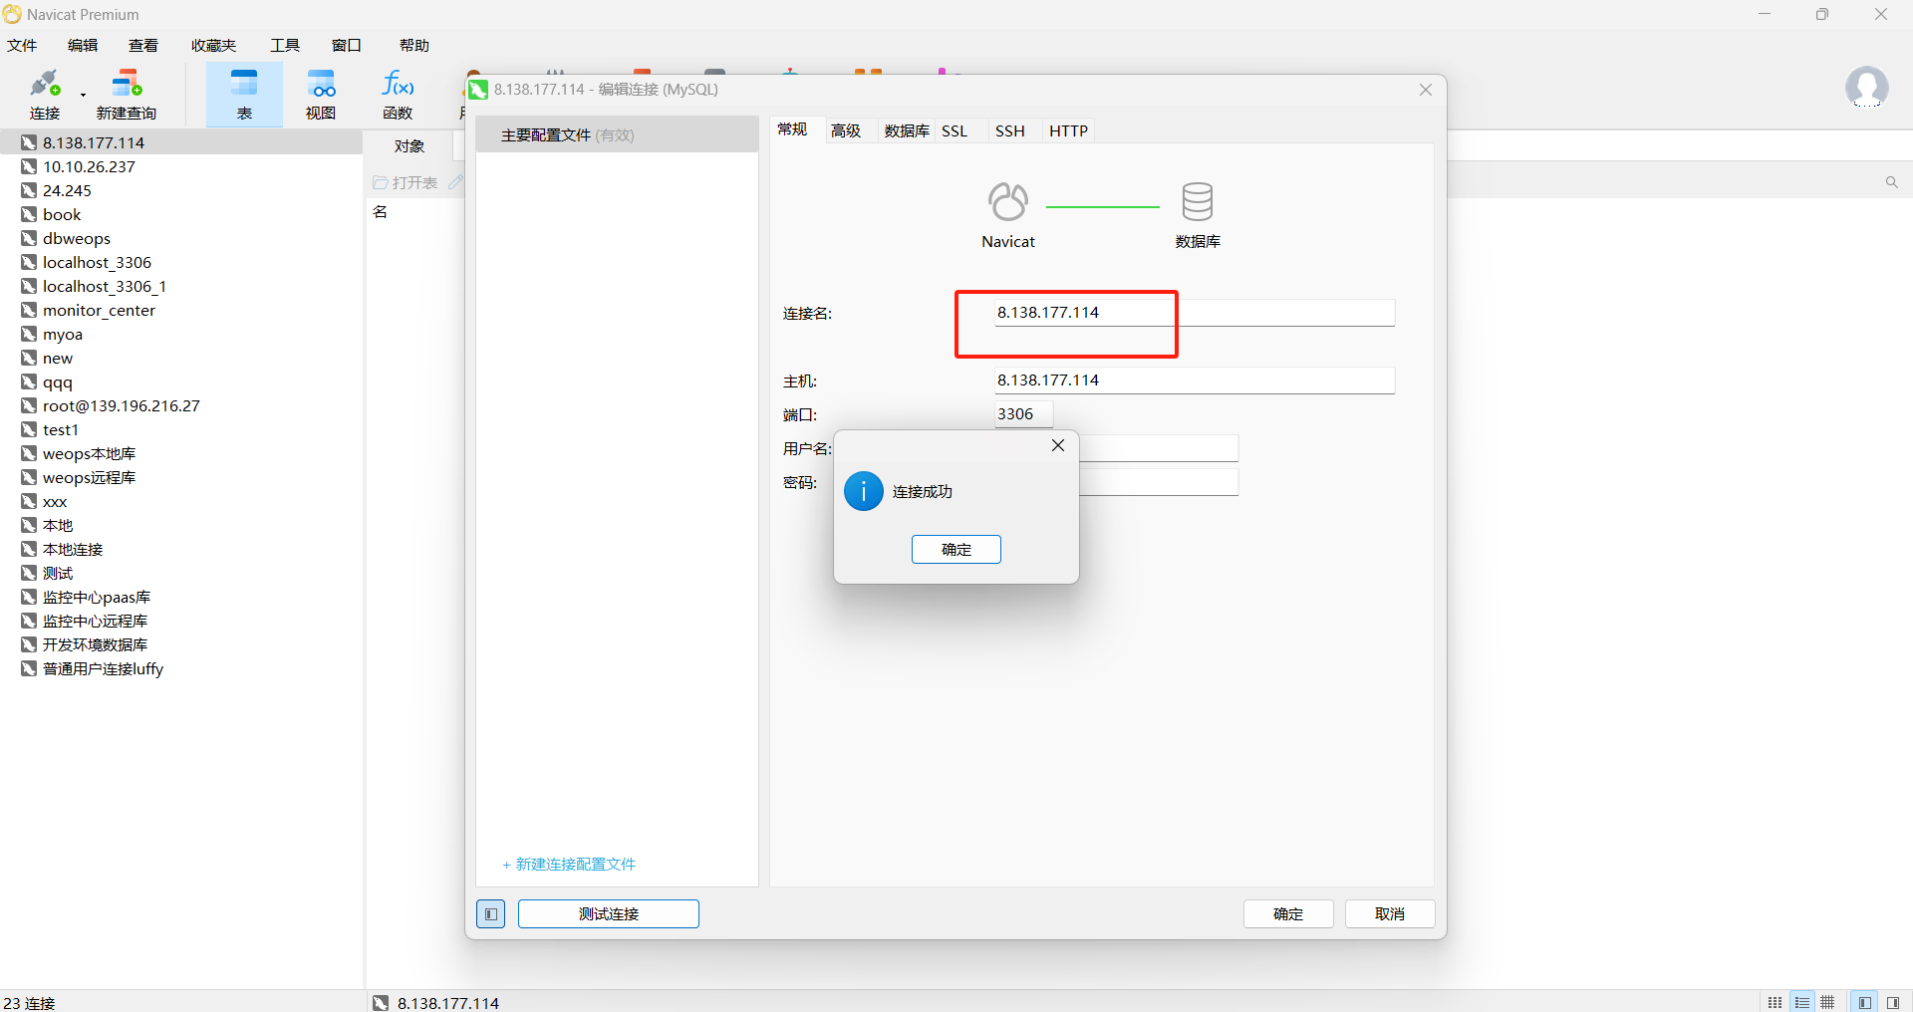
Task: Select the 函数 f(x) toolbar icon
Action: pos(398,83)
